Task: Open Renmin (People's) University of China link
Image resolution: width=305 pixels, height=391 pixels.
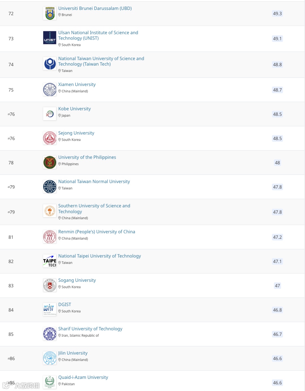Action: [x=97, y=232]
